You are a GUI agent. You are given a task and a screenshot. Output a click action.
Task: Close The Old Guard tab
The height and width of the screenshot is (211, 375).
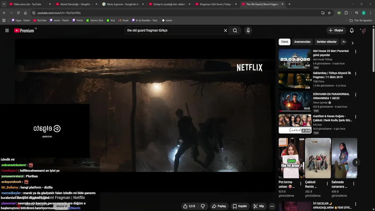click(282, 4)
